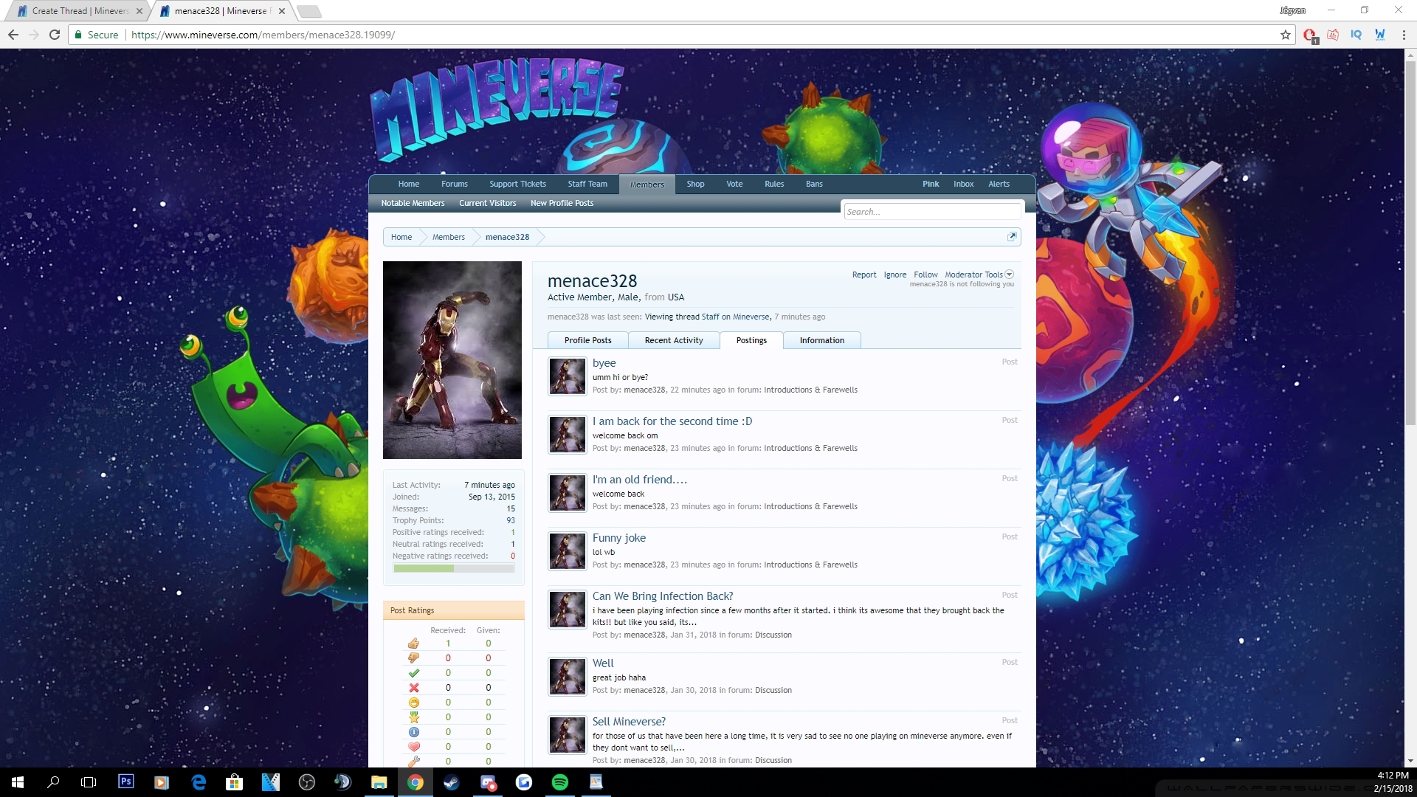Switch to the Recent Activity tab
This screenshot has height=797, width=1417.
[x=673, y=340]
